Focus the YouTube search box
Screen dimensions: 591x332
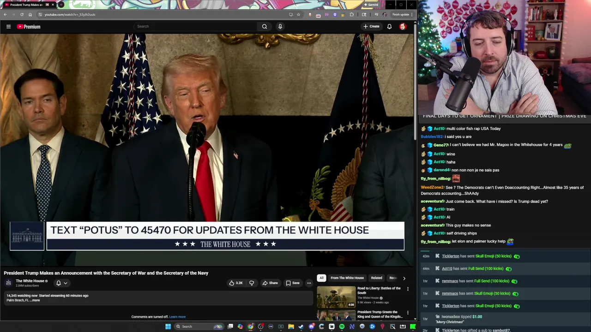(x=196, y=26)
